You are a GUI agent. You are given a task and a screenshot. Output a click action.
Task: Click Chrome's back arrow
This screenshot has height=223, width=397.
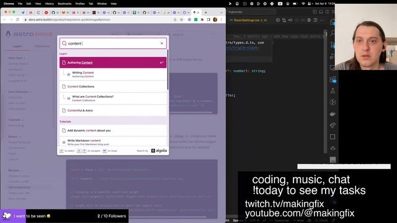(5, 19)
